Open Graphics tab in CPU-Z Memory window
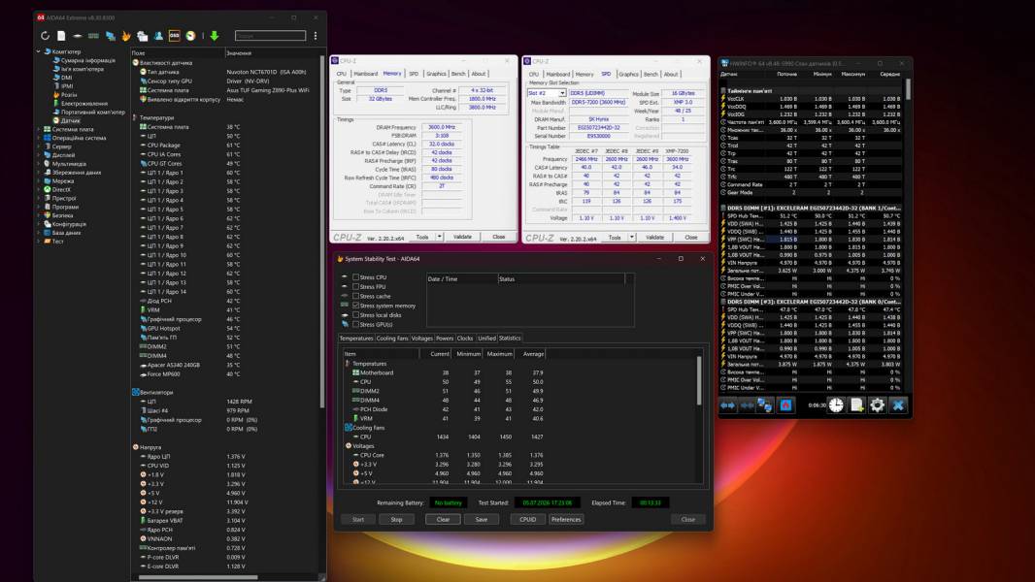The image size is (1035, 582). [x=436, y=74]
